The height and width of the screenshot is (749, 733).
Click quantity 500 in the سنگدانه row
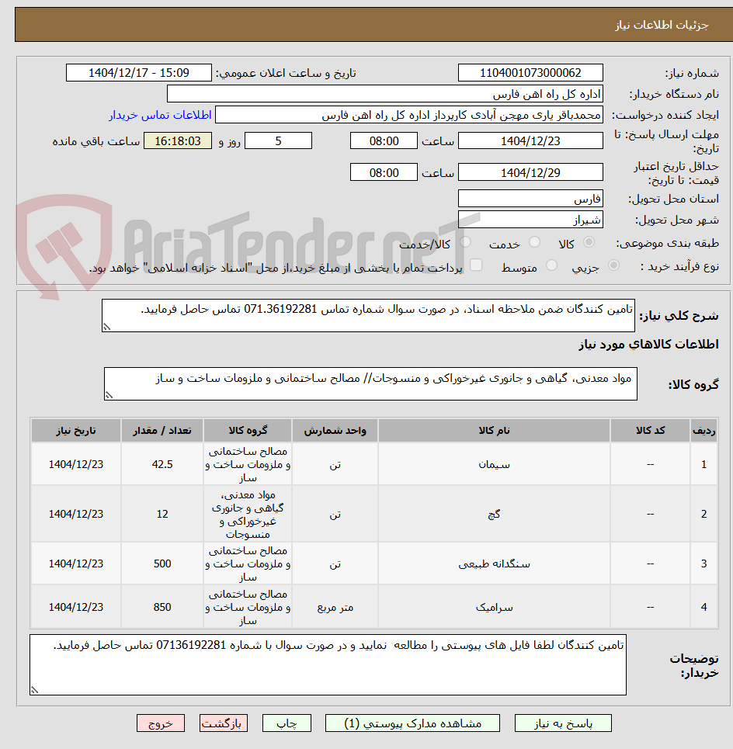(x=162, y=563)
